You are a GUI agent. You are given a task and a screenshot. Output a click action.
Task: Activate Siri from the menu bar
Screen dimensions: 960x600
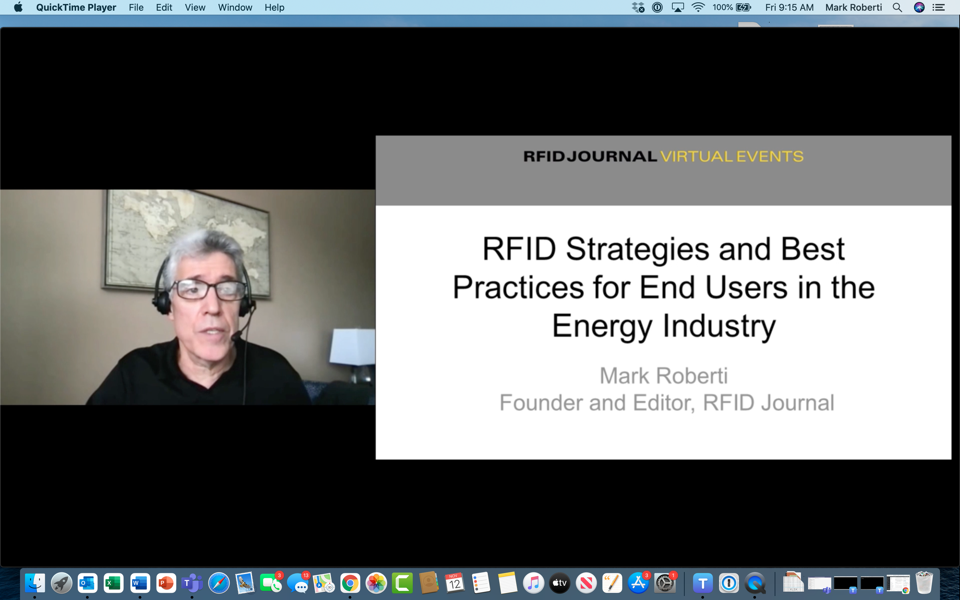point(919,7)
